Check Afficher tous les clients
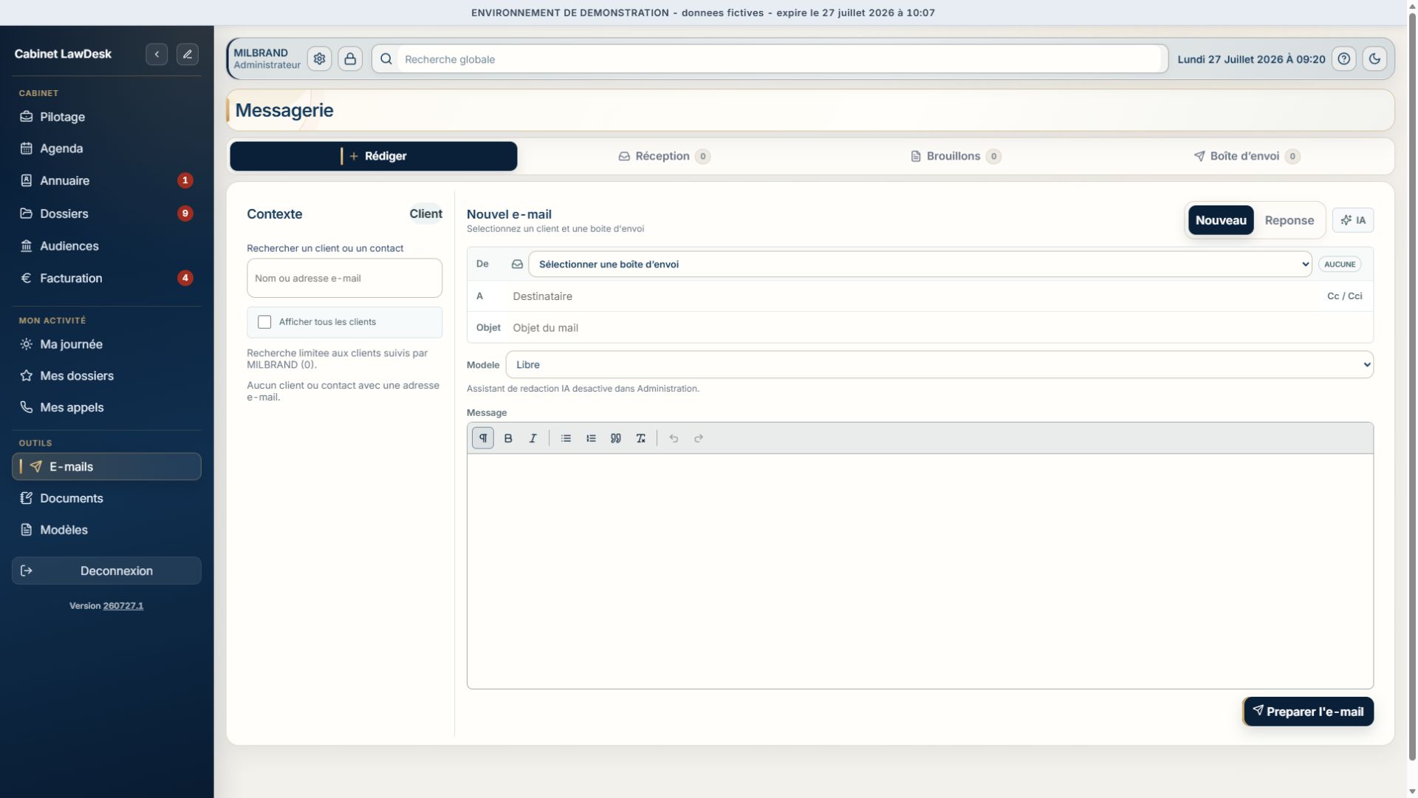 pyautogui.click(x=264, y=322)
